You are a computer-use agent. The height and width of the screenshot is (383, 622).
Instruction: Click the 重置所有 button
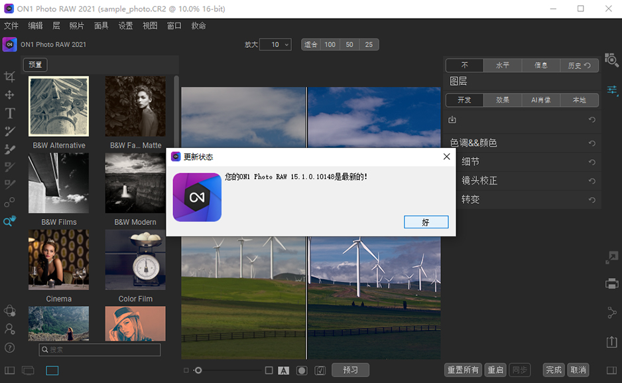463,370
